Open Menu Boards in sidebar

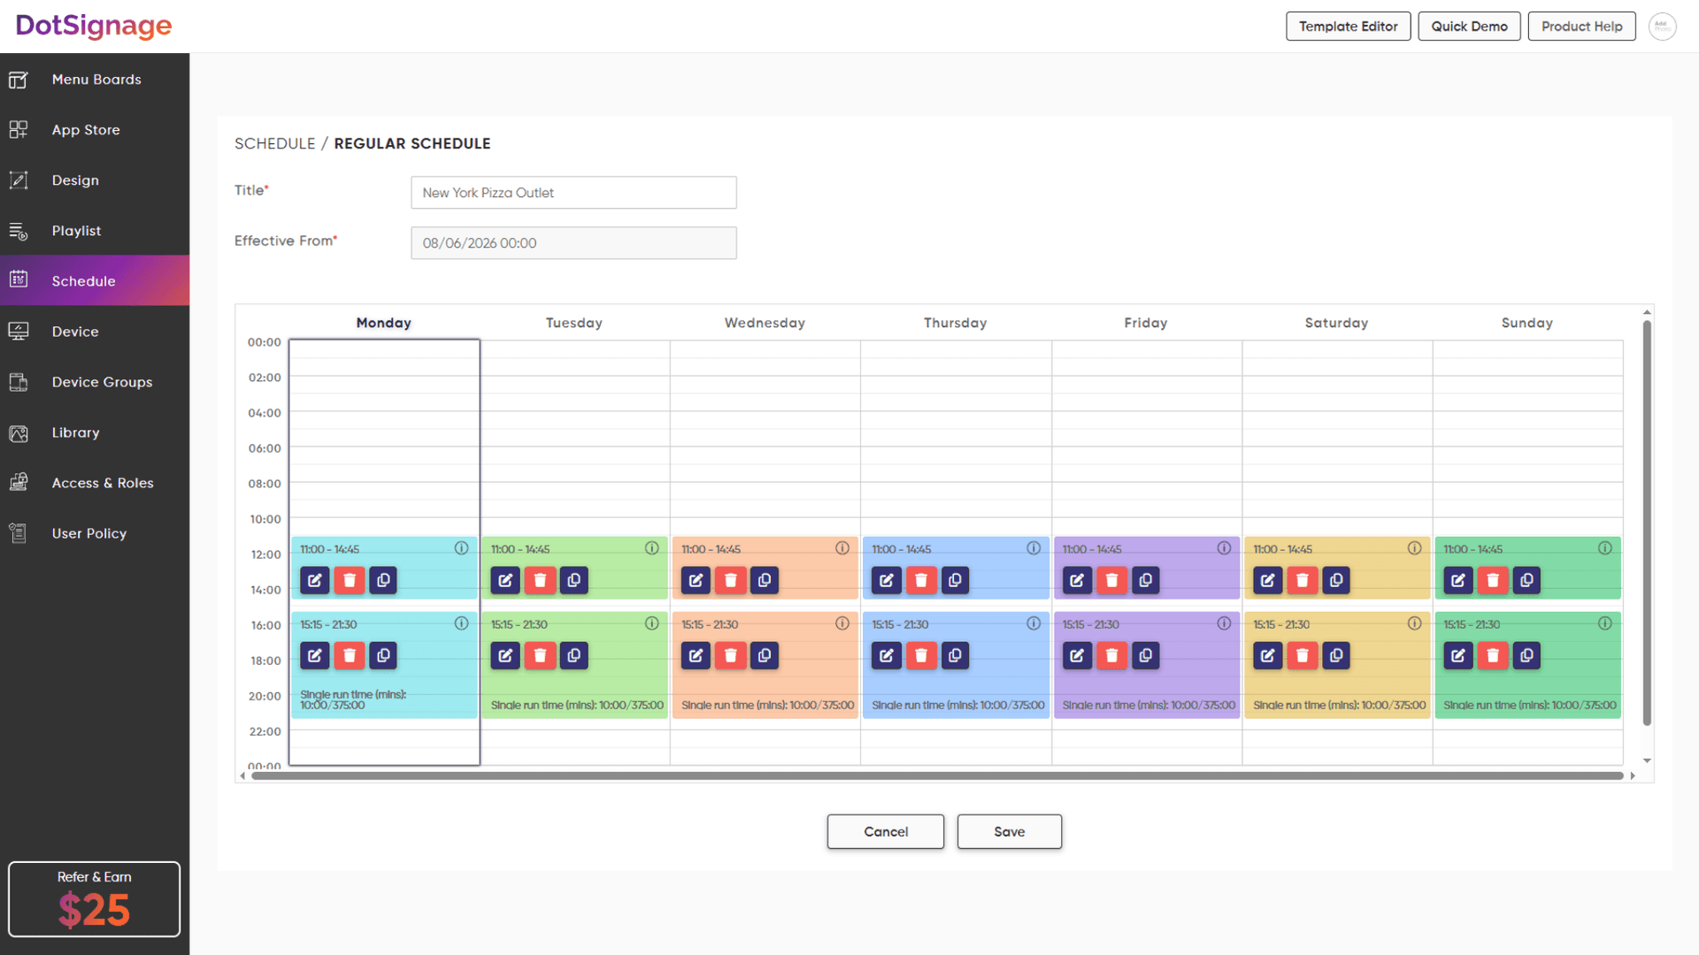pyautogui.click(x=95, y=80)
